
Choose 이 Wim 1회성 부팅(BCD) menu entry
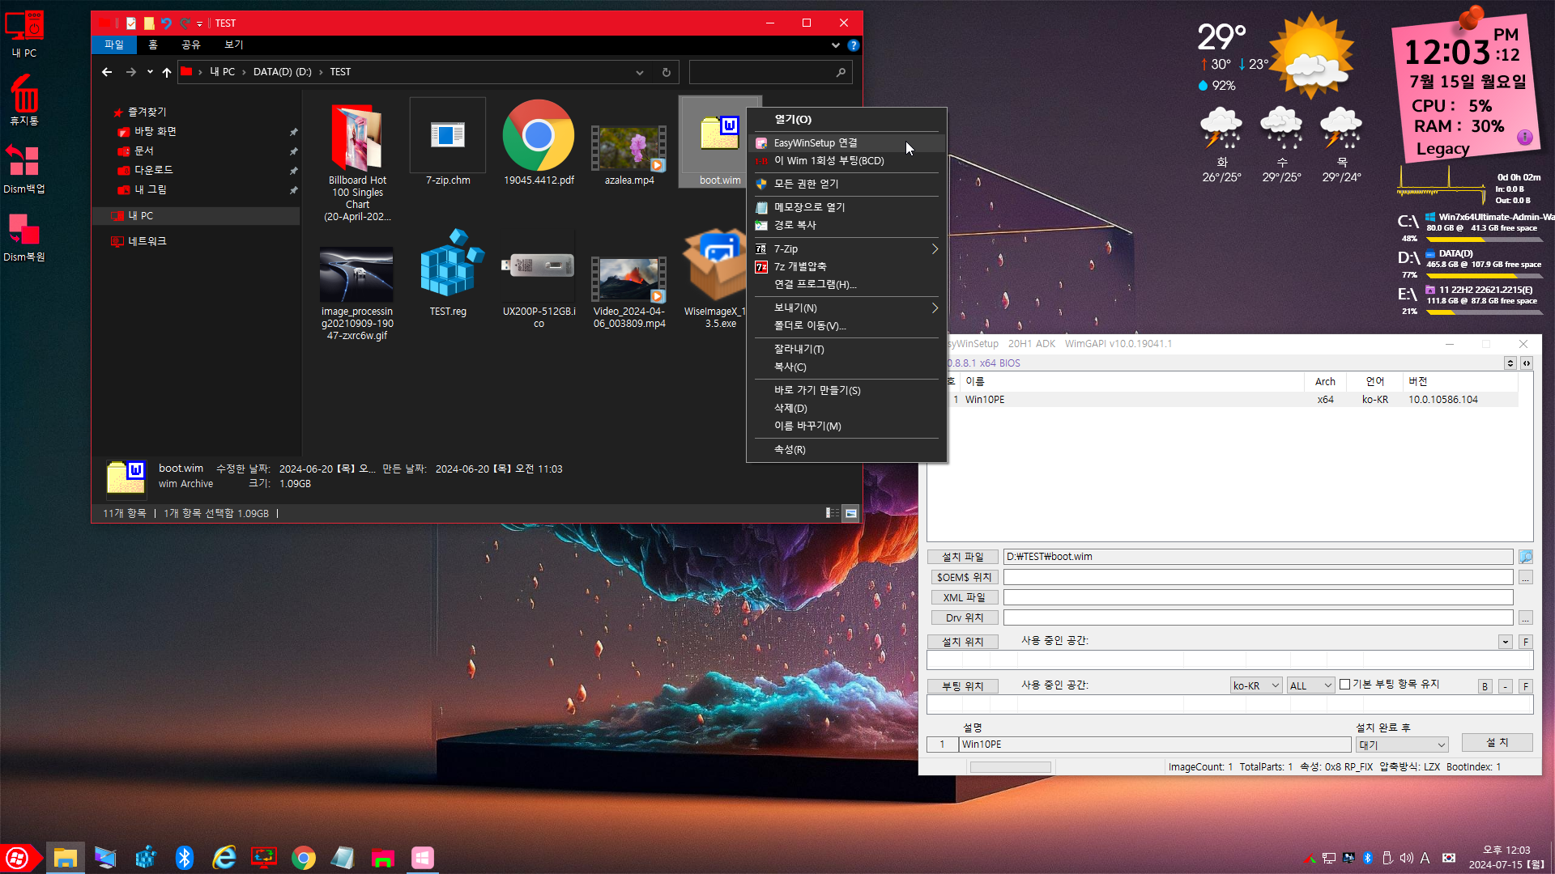[846, 161]
